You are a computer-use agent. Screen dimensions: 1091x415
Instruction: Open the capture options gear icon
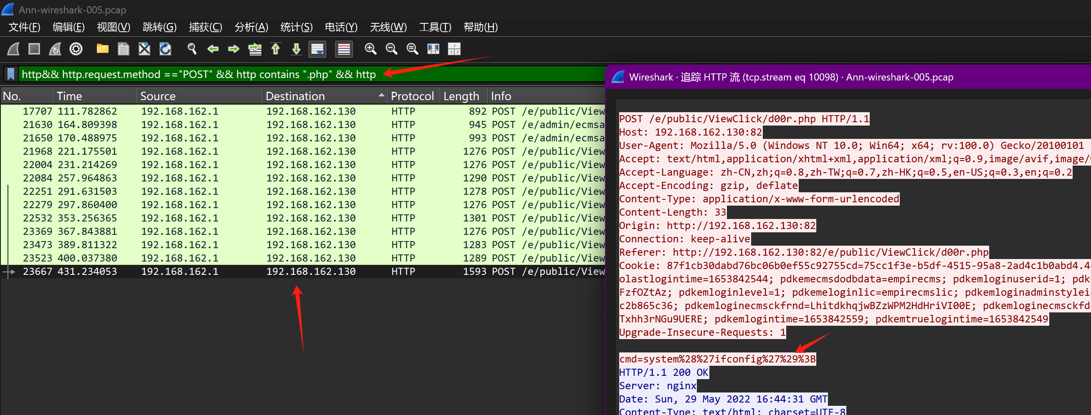pos(76,49)
